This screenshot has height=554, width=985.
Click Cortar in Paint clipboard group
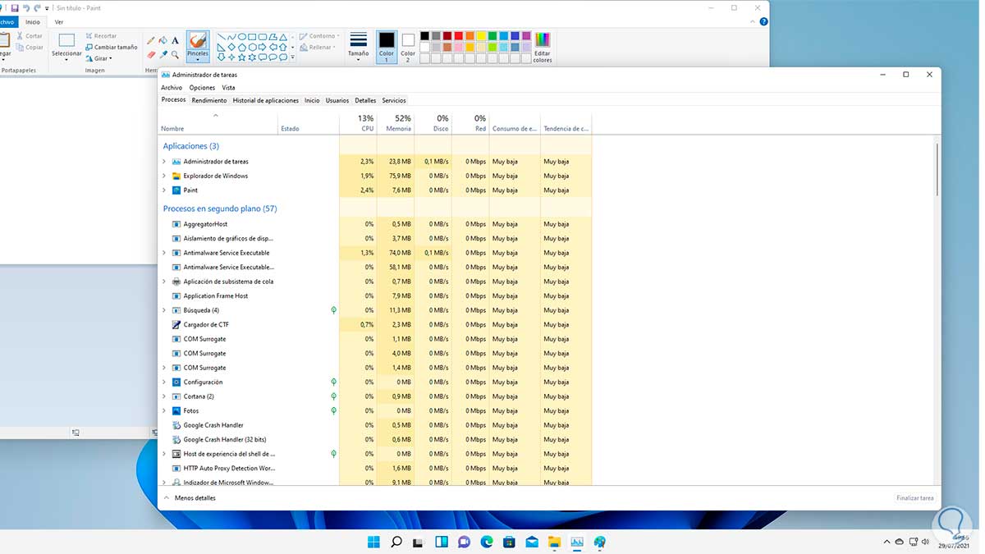click(x=30, y=36)
